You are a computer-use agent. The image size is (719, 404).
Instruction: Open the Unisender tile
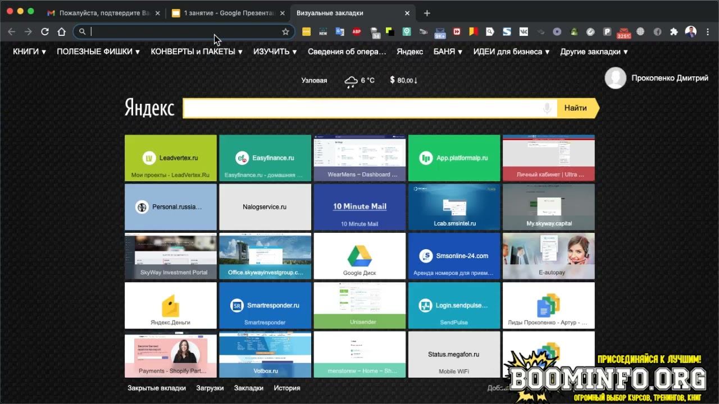coord(359,305)
